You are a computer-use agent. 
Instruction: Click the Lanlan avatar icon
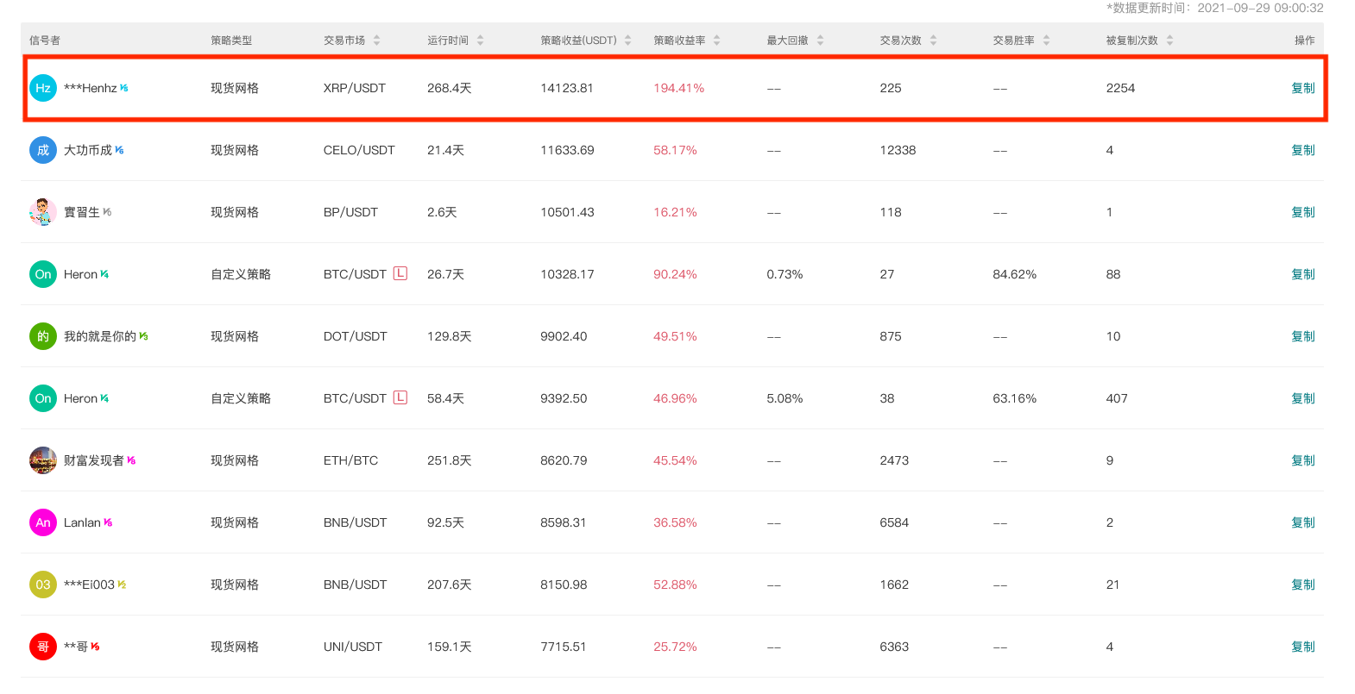click(43, 522)
